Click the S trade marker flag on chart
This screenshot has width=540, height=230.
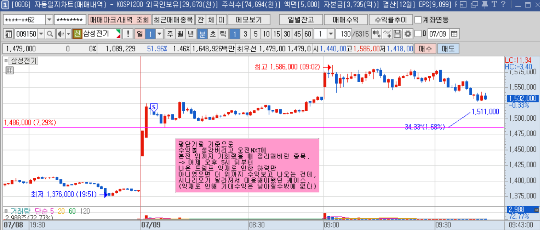click(154, 107)
